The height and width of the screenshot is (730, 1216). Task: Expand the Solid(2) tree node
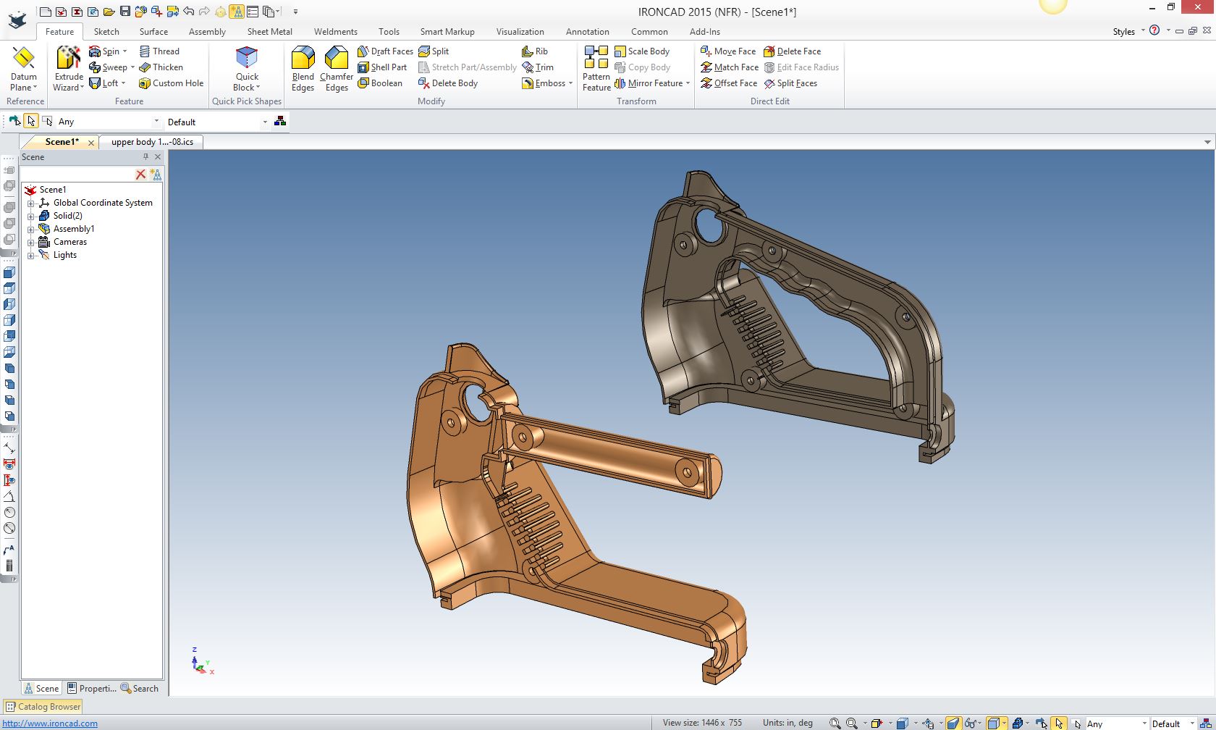(31, 217)
